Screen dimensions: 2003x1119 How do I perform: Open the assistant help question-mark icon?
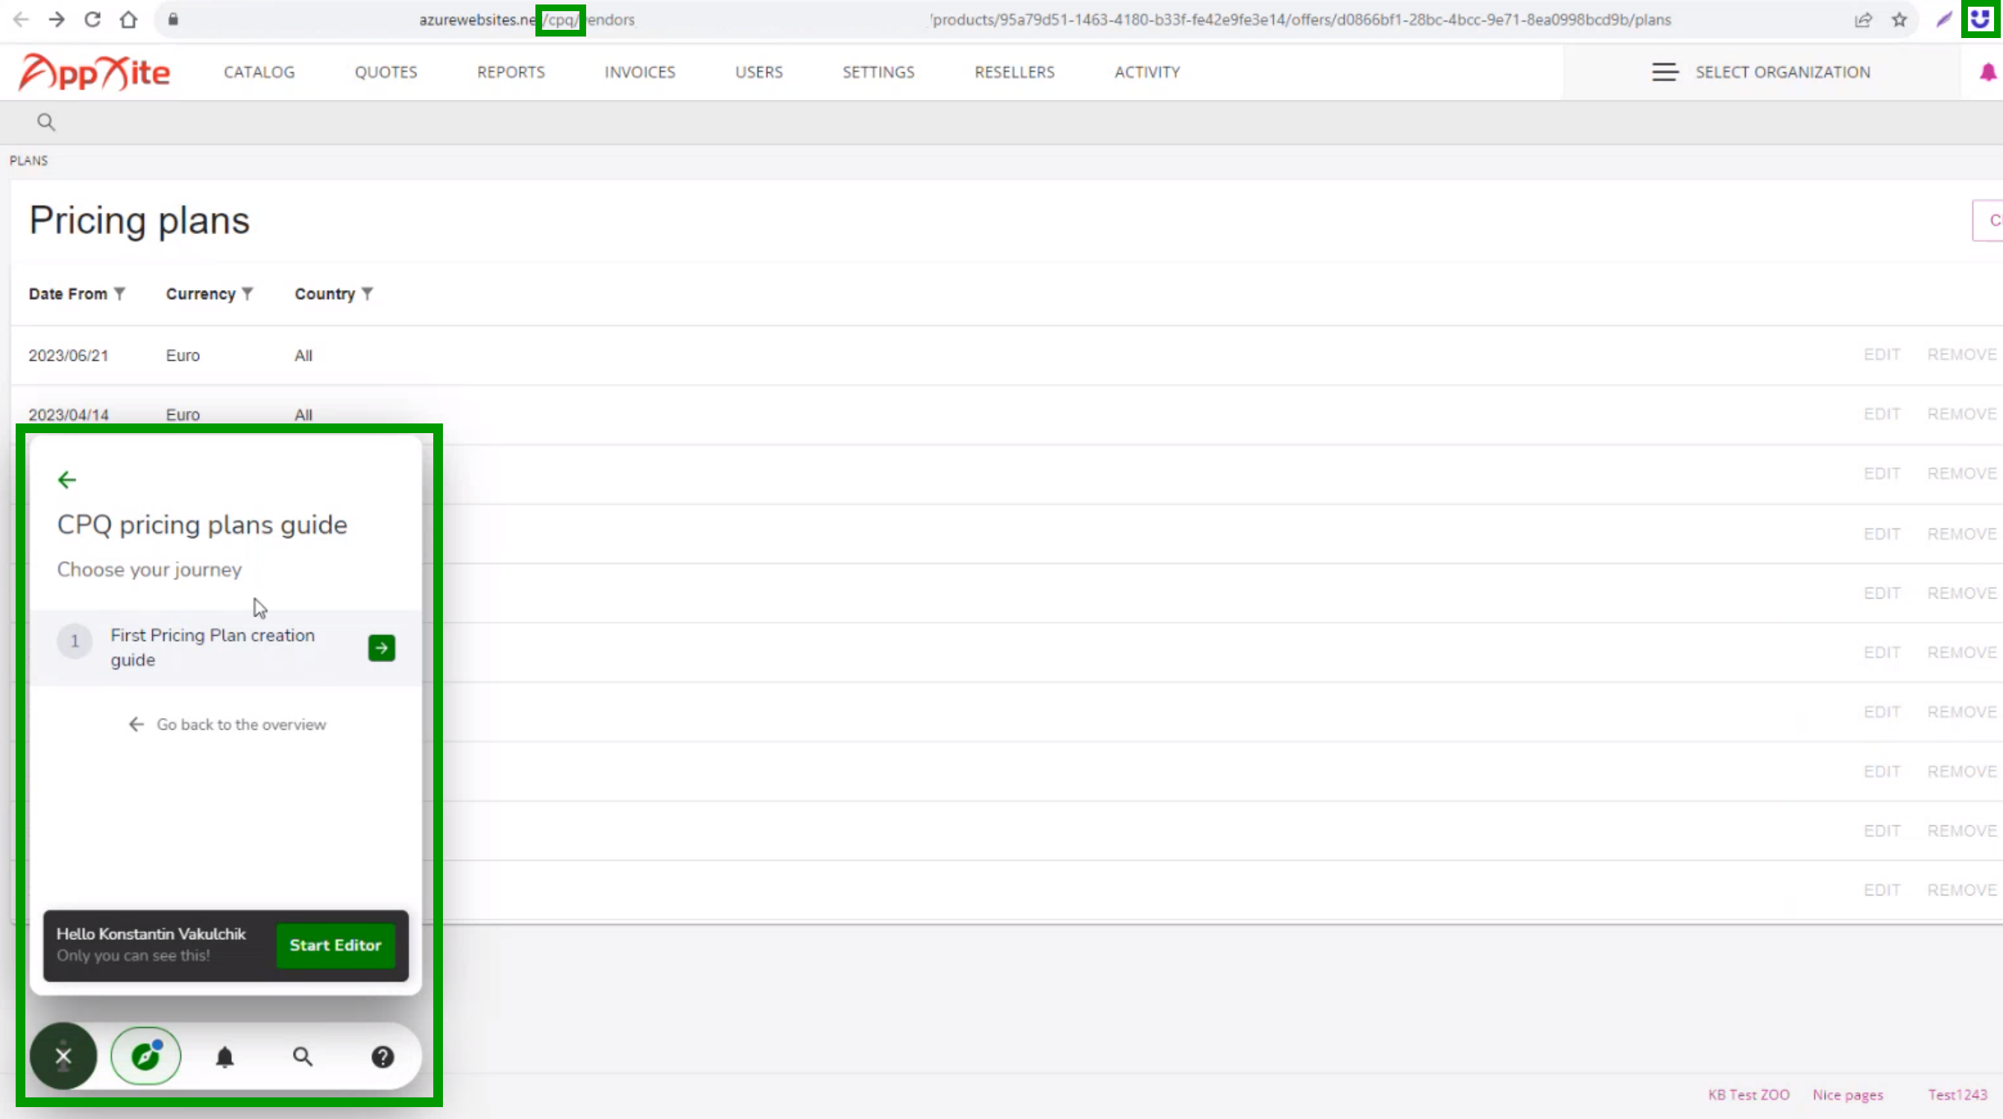(x=383, y=1057)
